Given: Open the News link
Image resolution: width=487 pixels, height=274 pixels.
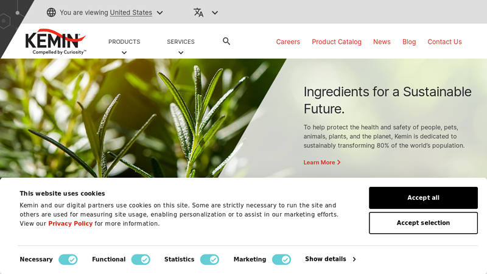Looking at the screenshot, I should click(x=382, y=42).
